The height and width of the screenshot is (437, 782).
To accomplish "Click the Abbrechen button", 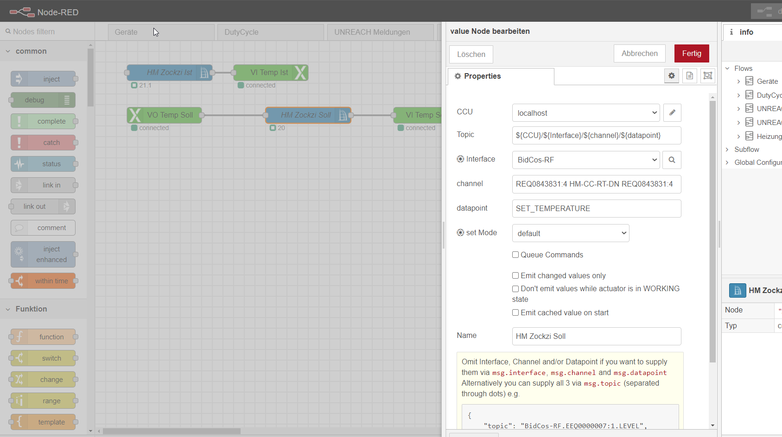I will (x=640, y=53).
